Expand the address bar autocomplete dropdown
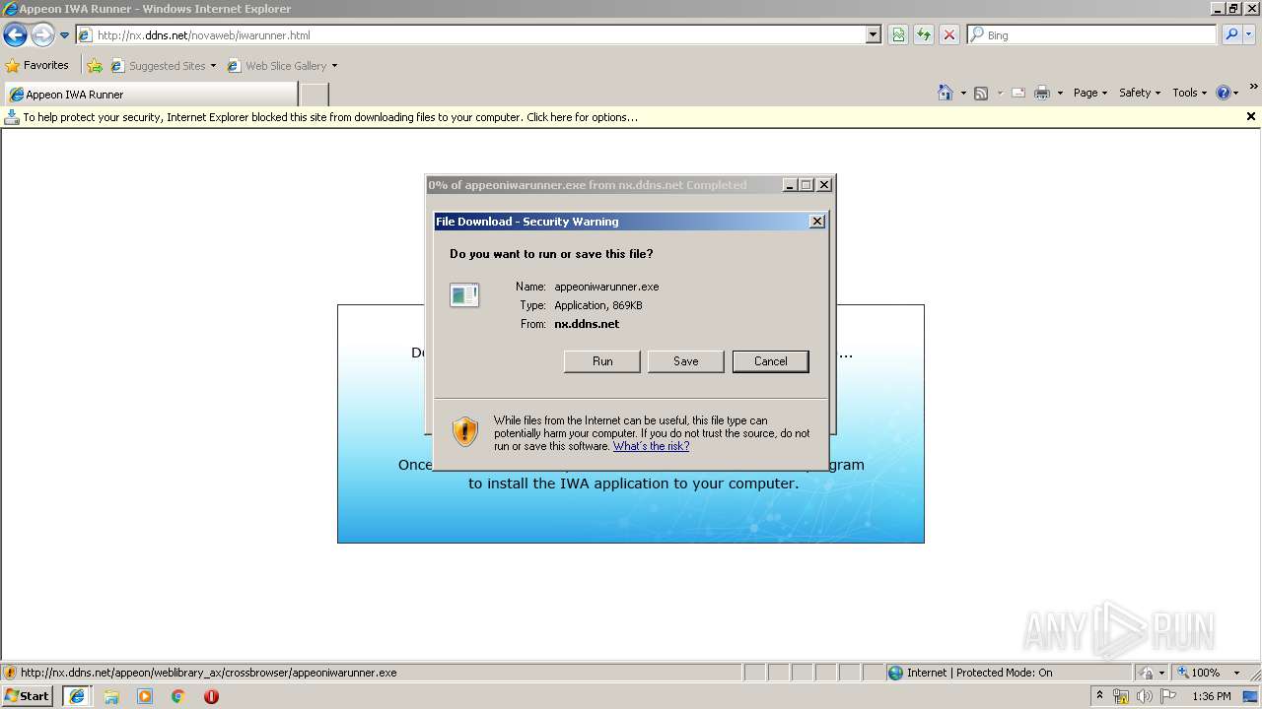This screenshot has height=709, width=1262. click(874, 35)
